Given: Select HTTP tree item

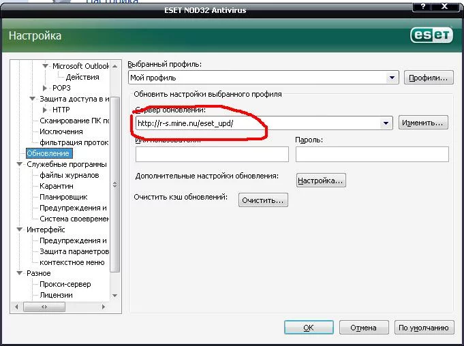Looking at the screenshot, I should pos(61,110).
